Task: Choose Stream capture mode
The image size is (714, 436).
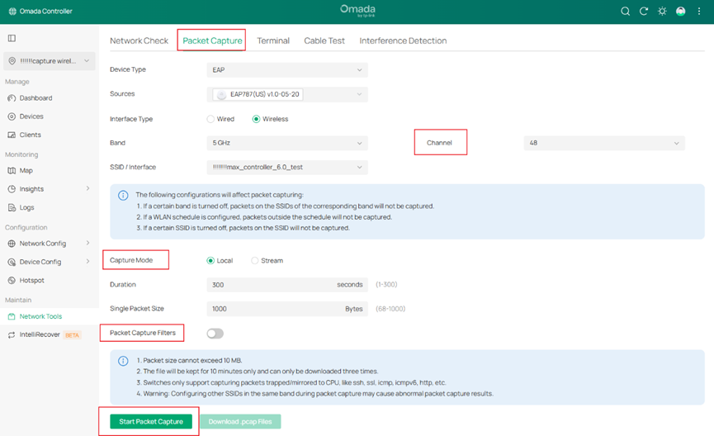Action: pos(254,261)
